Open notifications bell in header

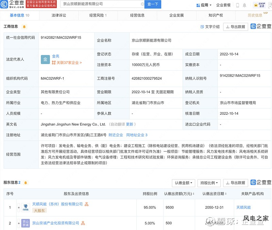(244, 5)
